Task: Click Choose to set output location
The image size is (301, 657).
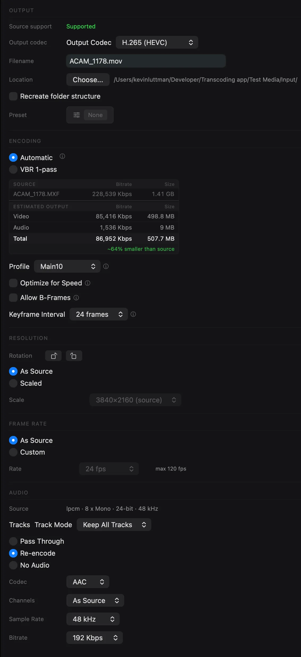Action: 88,79
